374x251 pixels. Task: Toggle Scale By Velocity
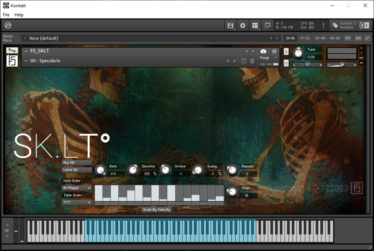tap(157, 210)
